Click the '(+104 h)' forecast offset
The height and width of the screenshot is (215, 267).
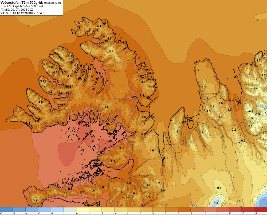[40, 13]
